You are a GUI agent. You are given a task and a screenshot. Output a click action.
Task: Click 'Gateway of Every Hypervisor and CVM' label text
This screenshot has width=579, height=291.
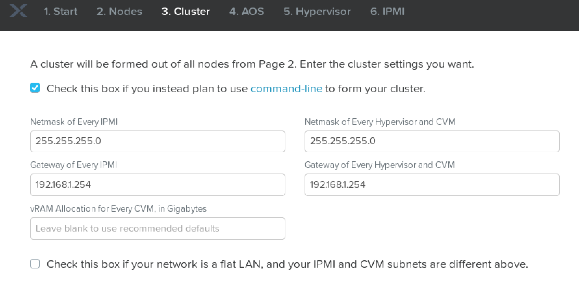(379, 165)
